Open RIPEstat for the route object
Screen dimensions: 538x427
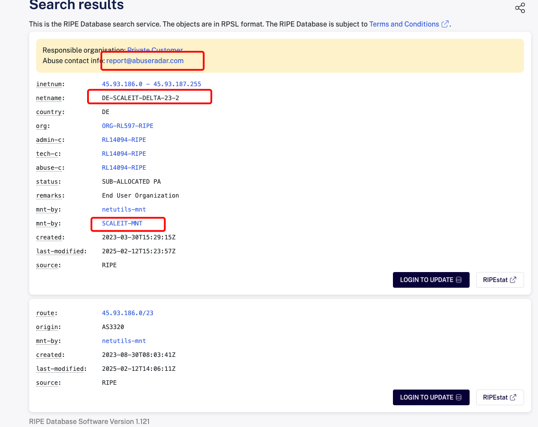[x=500, y=397]
